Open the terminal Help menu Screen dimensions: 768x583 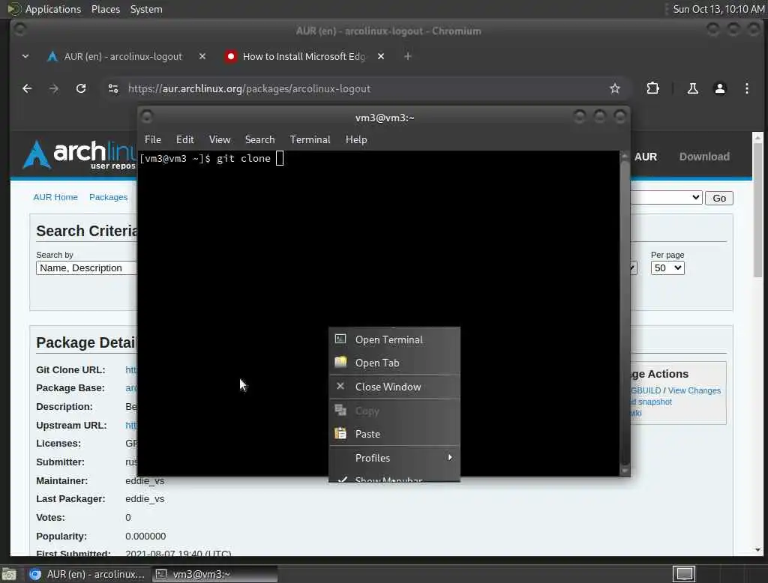tap(356, 140)
